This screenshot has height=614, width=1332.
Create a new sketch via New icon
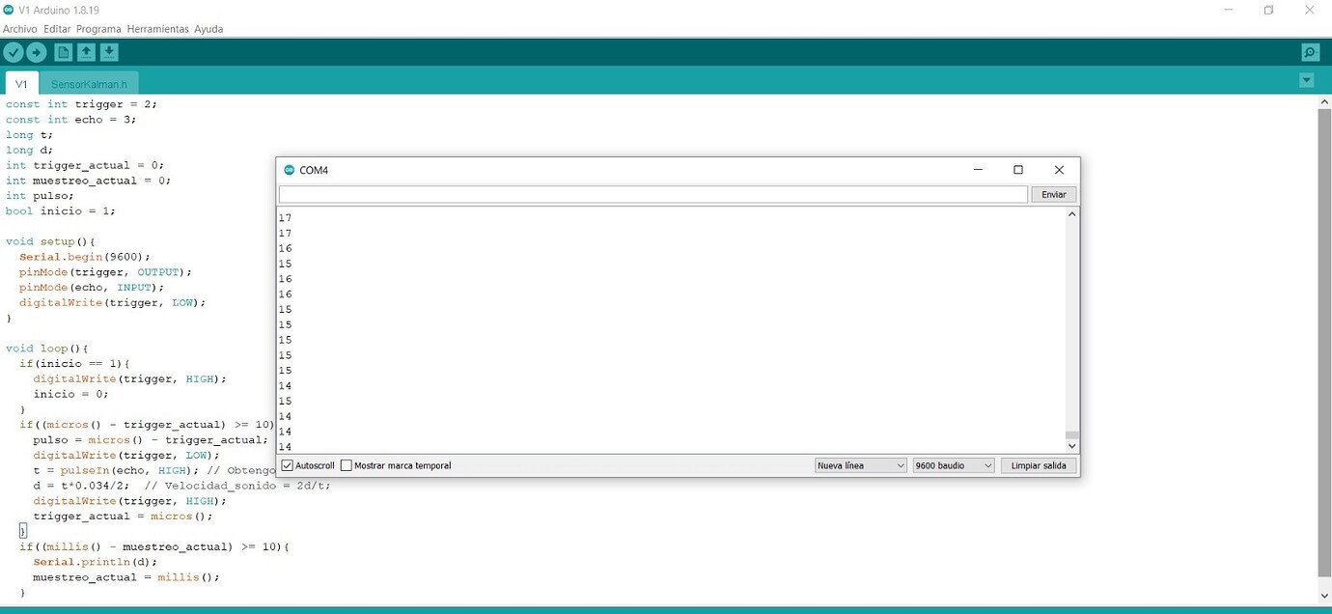coord(62,52)
